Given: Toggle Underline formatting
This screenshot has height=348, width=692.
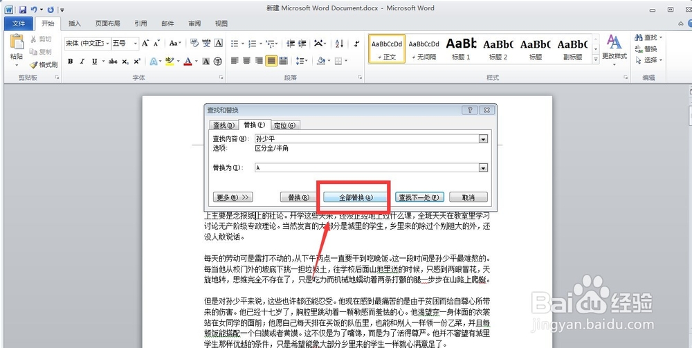Looking at the screenshot, I should pyautogui.click(x=94, y=62).
